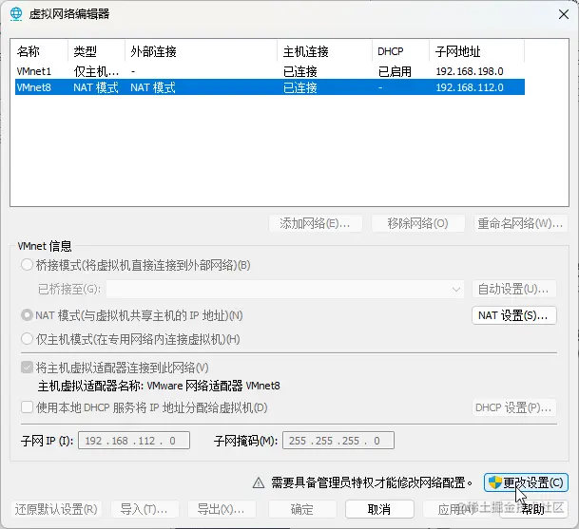Click 添加网络(E)... button
This screenshot has height=529, width=579.
pyautogui.click(x=316, y=223)
